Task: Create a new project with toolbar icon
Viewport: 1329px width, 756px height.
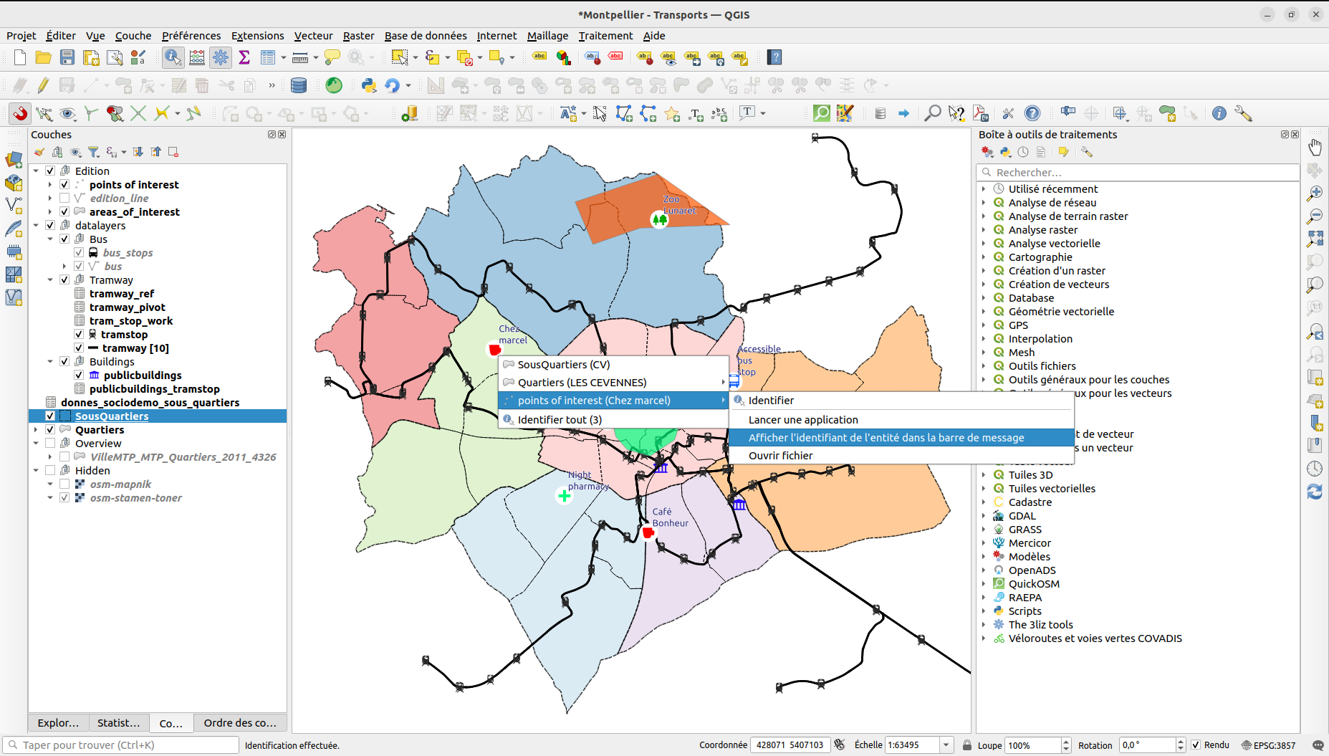Action: [x=20, y=57]
